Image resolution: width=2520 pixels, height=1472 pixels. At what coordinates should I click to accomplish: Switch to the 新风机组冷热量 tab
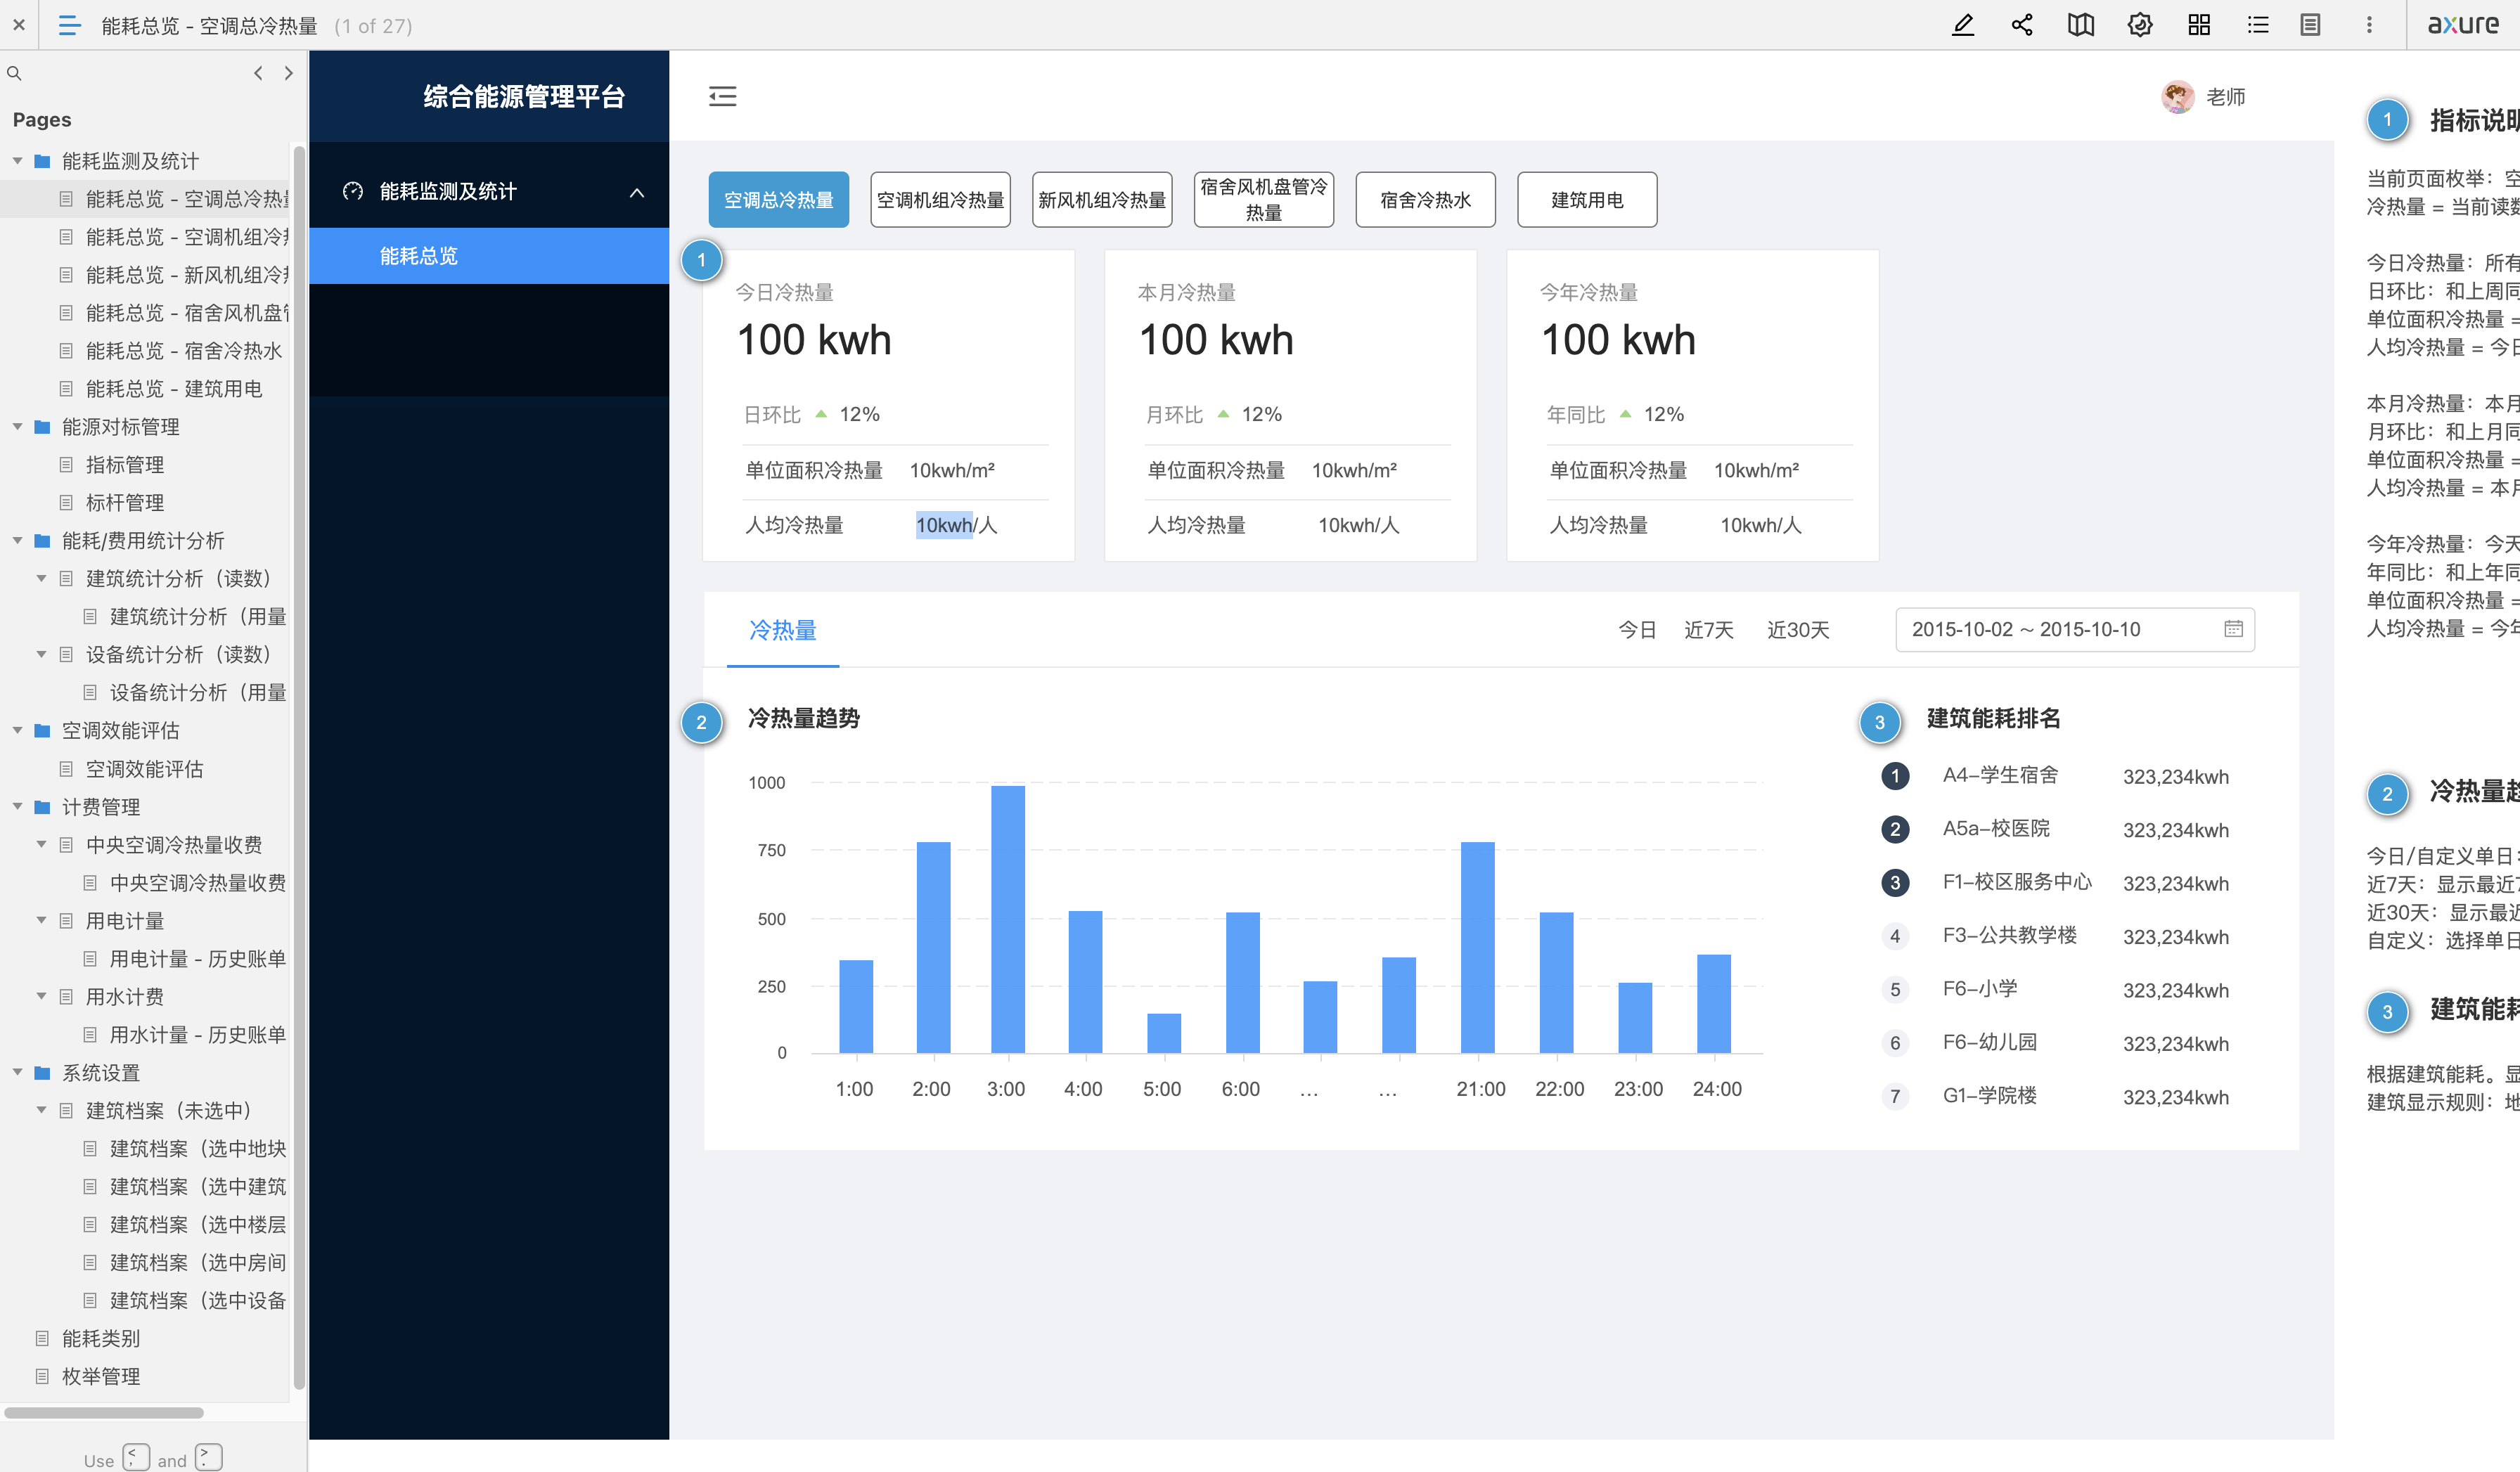point(1102,200)
